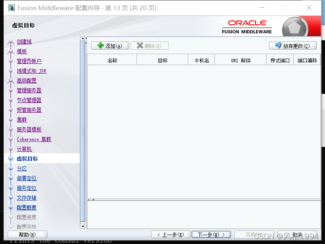Jump to 管理服务器 step
This screenshot has height=244, width=325.
(x=29, y=90)
